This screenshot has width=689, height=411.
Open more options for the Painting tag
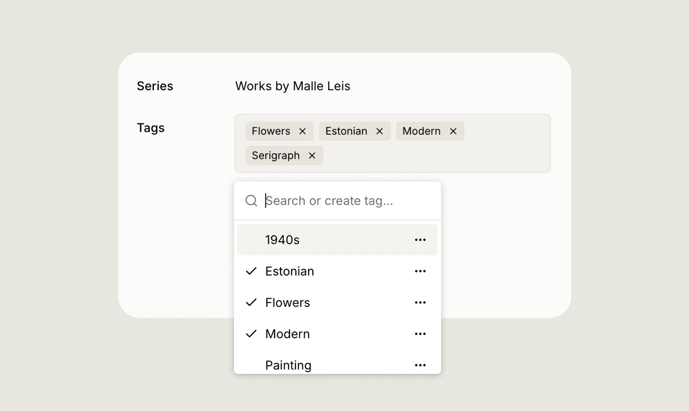pyautogui.click(x=420, y=365)
